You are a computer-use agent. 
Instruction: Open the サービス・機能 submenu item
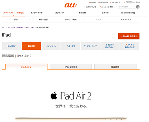pyautogui.click(x=71, y=20)
